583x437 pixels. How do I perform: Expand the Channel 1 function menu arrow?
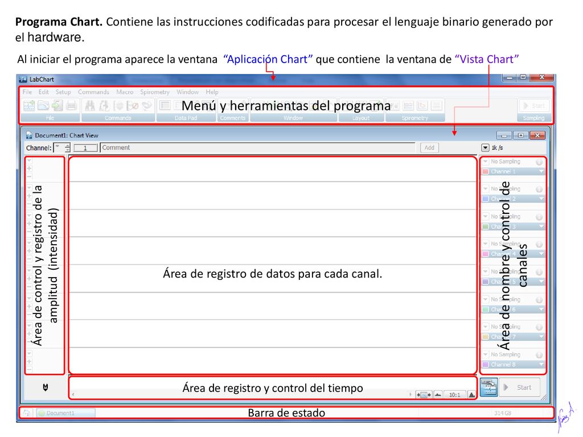tap(541, 171)
